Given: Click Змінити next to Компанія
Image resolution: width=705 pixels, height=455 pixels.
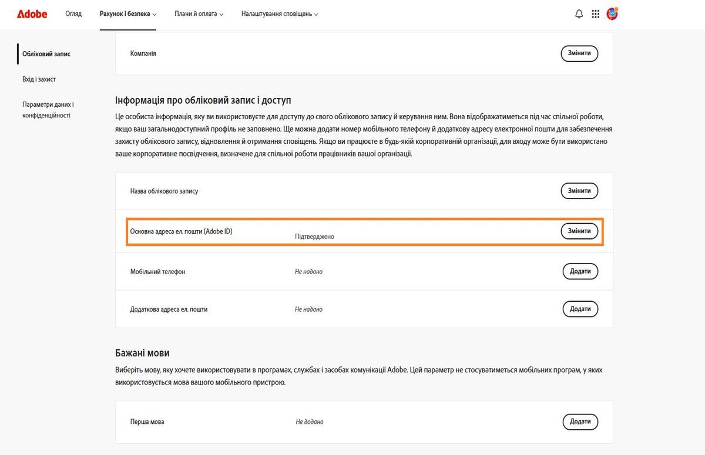Looking at the screenshot, I should [579, 53].
